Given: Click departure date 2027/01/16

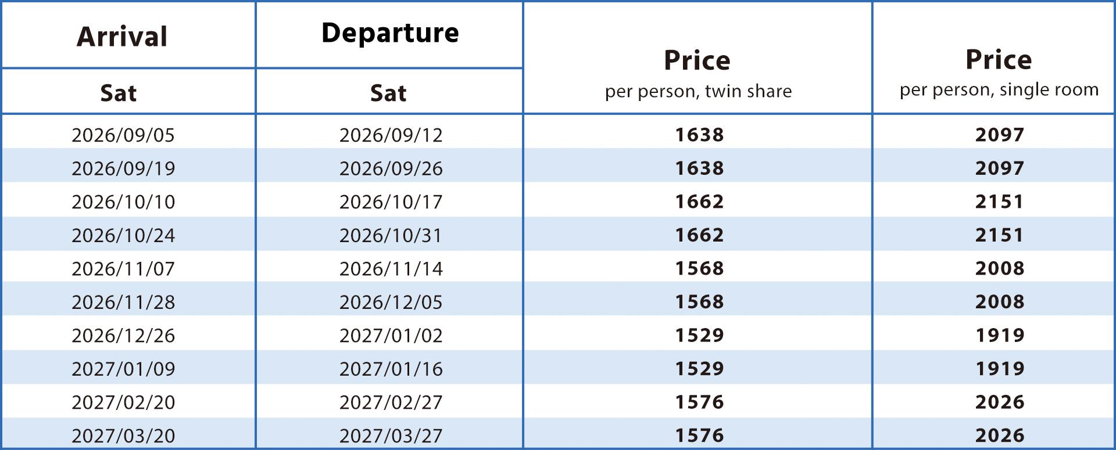Looking at the screenshot, I should click(x=391, y=369).
